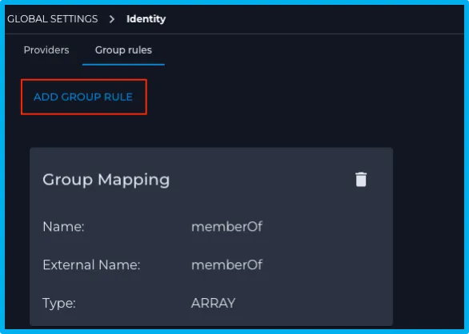This screenshot has height=334, width=469.
Task: Select the Name value memberOf
Action: (226, 226)
